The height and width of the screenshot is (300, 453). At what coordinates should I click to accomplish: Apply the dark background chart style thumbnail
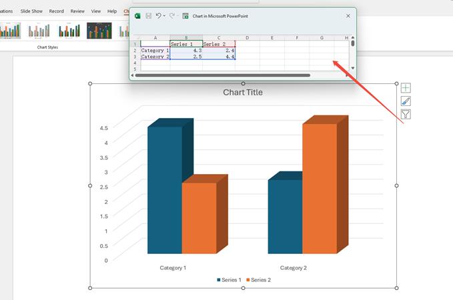tap(99, 31)
